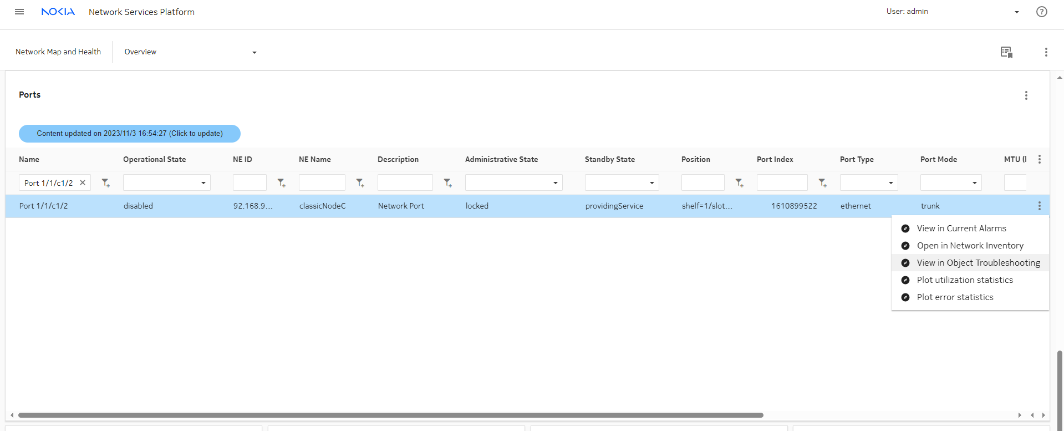Open the table column settings kebab icon
This screenshot has width=1064, height=431.
point(1039,159)
